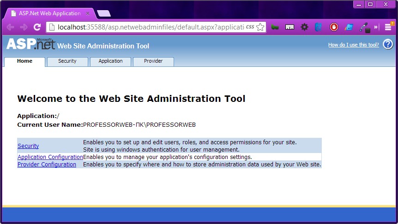Viewport: 398px width, 224px height.
Task: Open a new browser tab
Action: click(x=104, y=13)
